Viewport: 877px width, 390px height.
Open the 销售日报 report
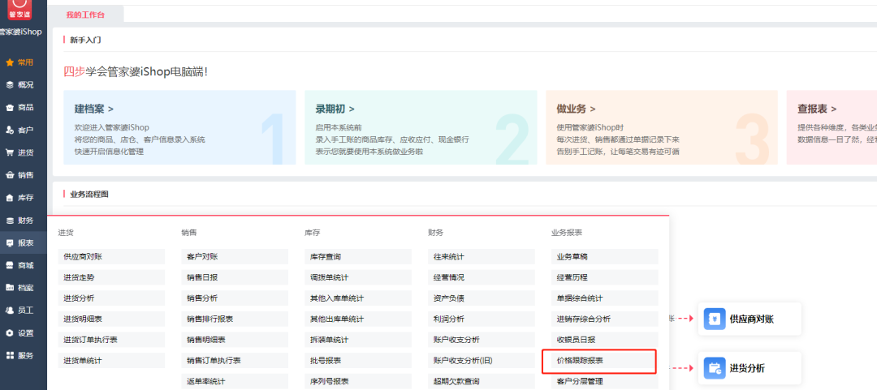pos(235,277)
